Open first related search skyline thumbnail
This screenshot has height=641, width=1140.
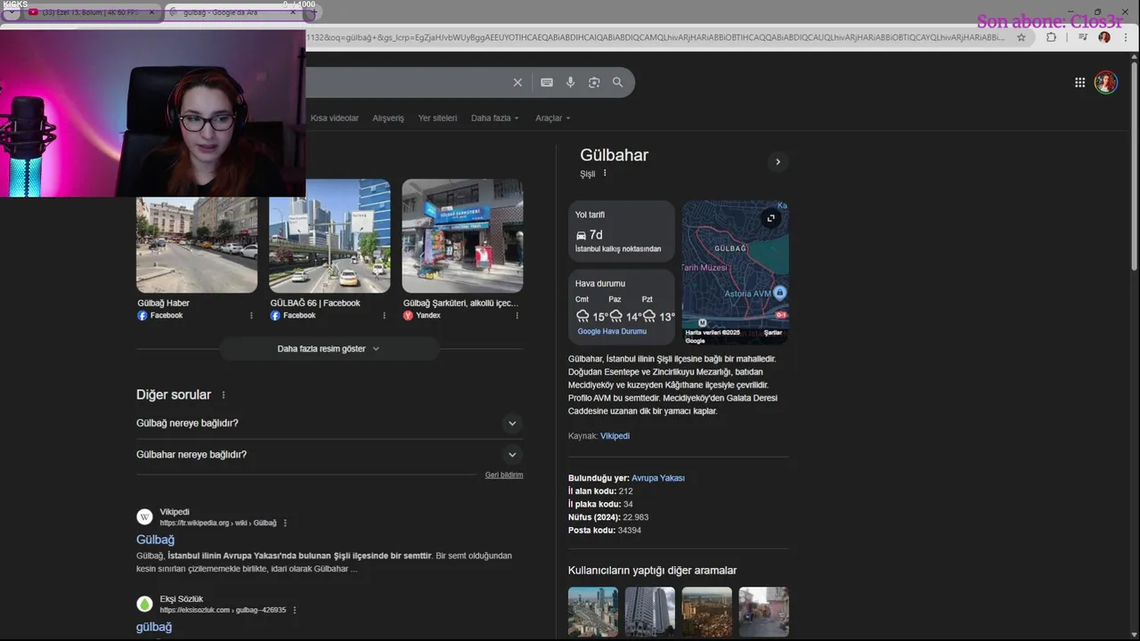(x=593, y=612)
